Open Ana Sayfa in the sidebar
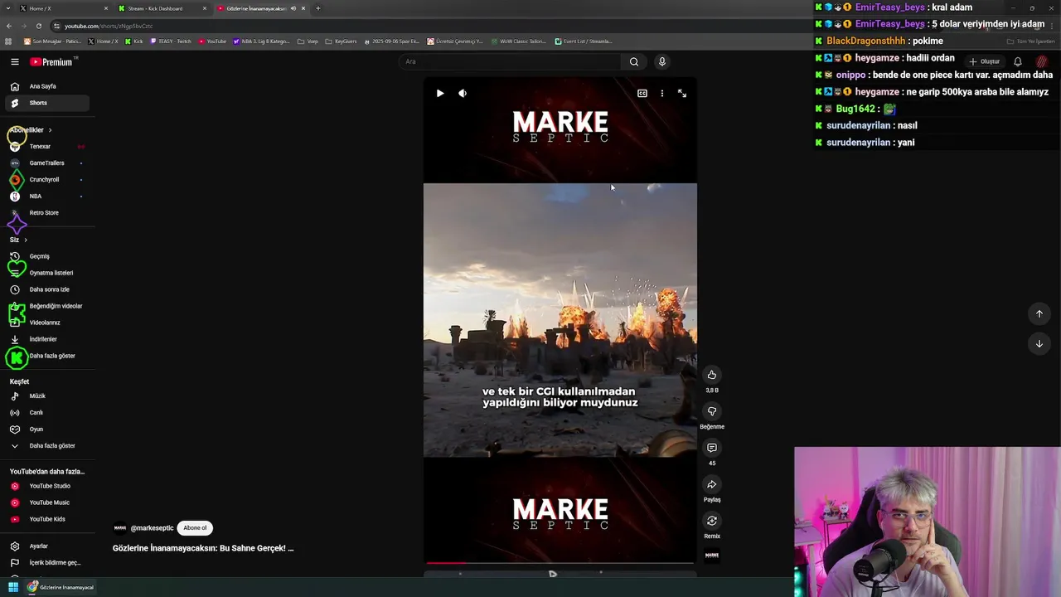1061x597 pixels. (46, 86)
